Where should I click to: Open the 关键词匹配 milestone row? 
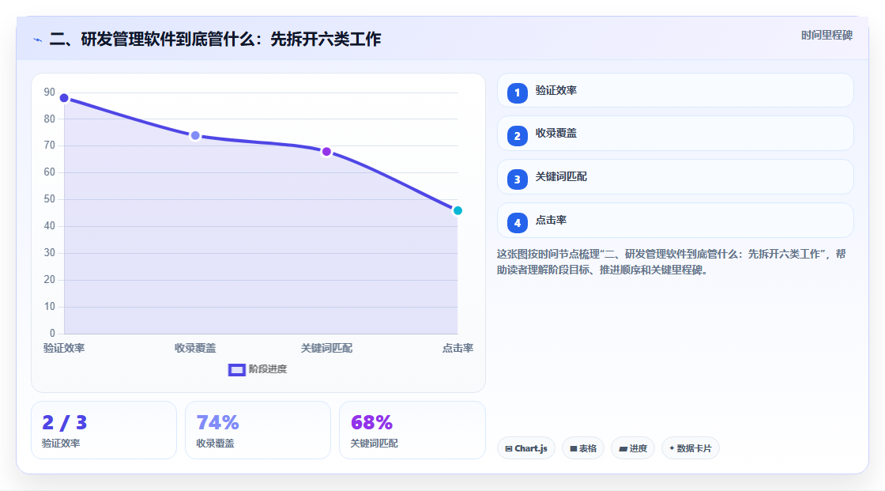coord(675,177)
